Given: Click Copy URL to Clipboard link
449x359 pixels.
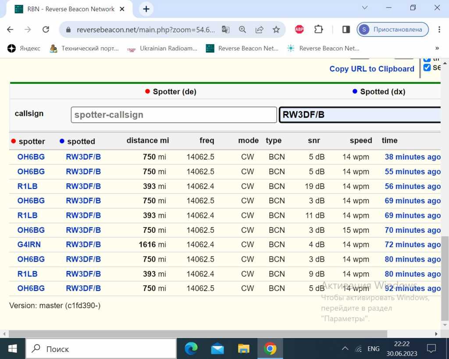Looking at the screenshot, I should (x=372, y=69).
